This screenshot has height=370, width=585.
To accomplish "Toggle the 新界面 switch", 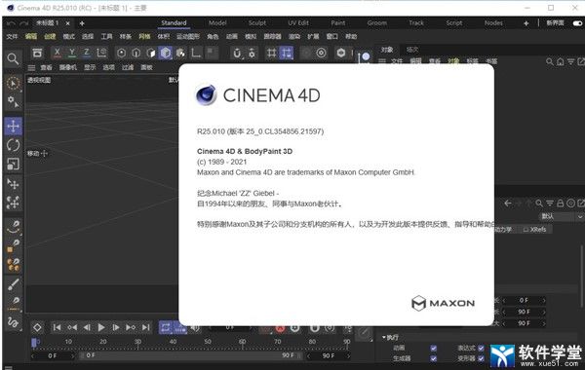I will [577, 23].
